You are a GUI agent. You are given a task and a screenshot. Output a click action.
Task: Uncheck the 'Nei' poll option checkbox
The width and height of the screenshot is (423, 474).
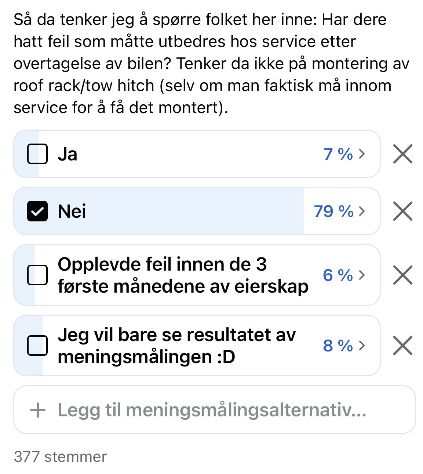37,211
